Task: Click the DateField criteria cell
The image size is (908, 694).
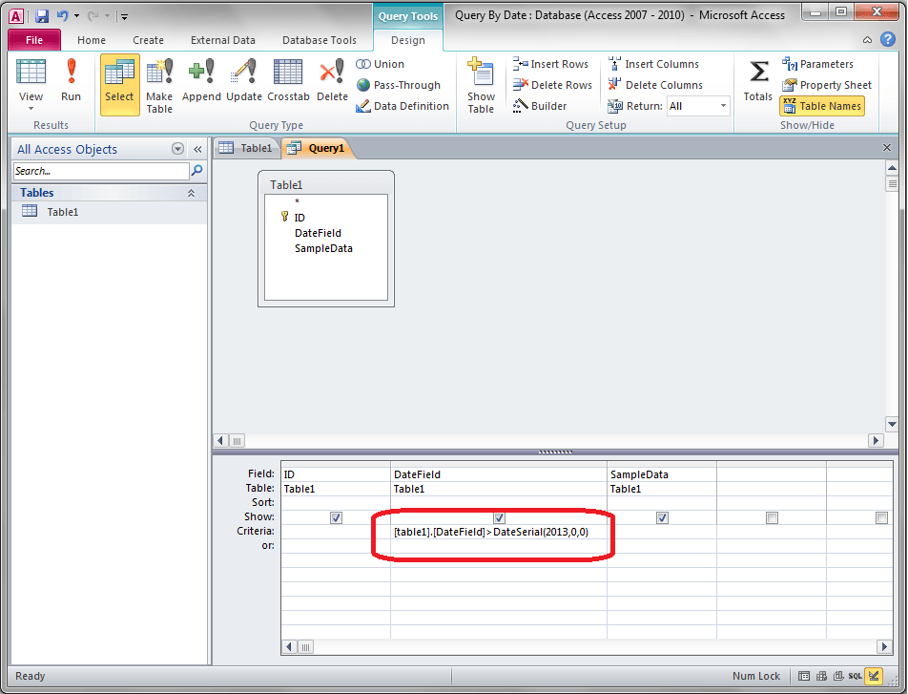Action: (x=499, y=532)
